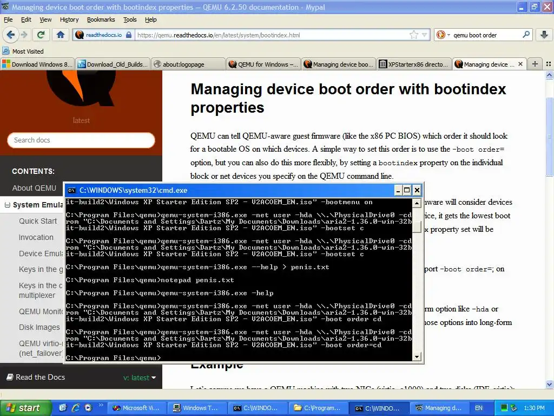Open the Most Visited bookmarks folder
The height and width of the screenshot is (416, 554).
click(x=23, y=51)
